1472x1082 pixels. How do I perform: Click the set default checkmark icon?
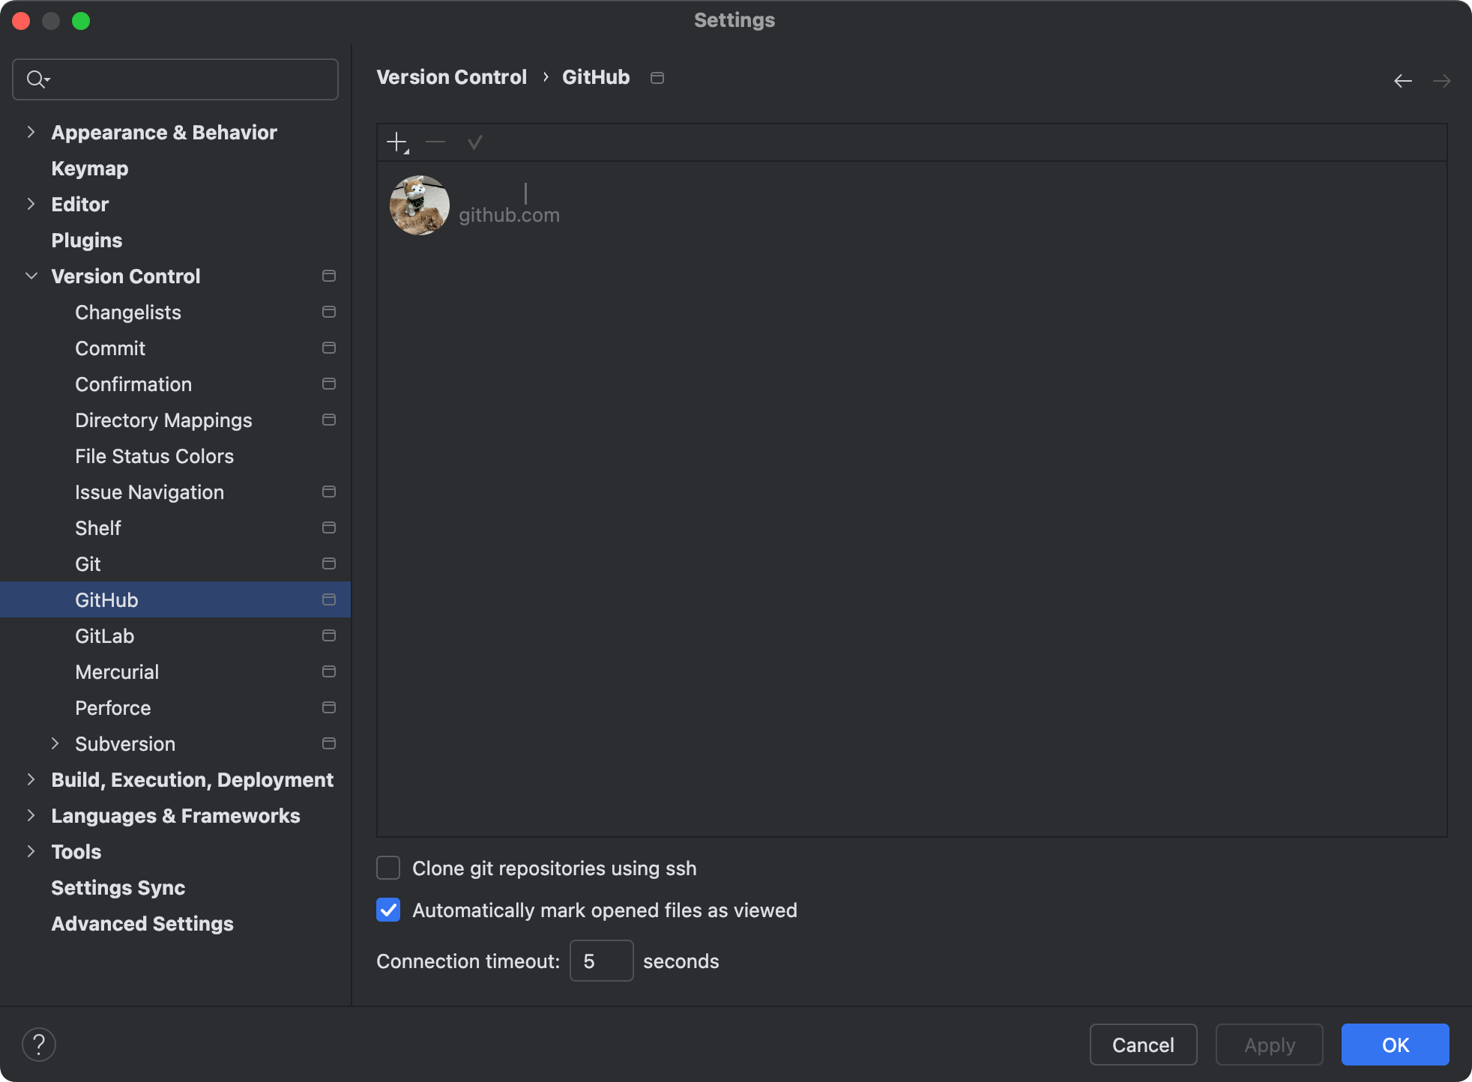(x=474, y=142)
